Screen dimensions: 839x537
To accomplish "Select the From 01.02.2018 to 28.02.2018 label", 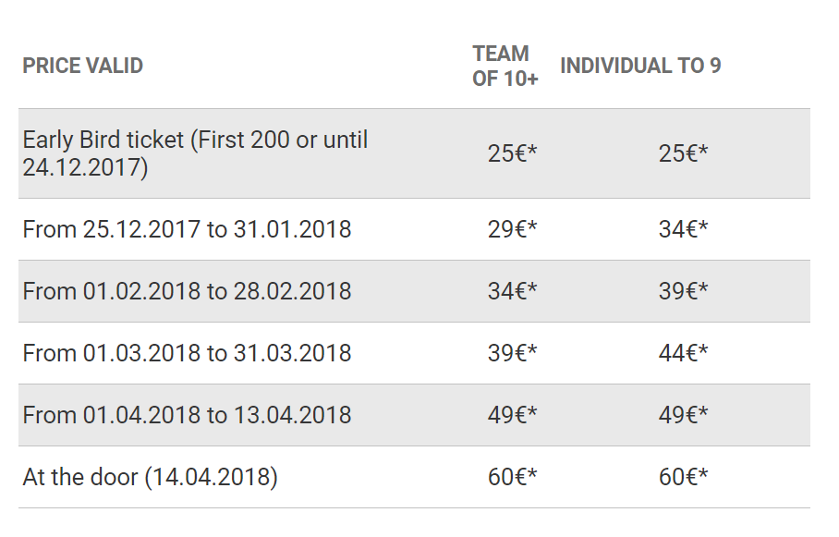I will coord(187,291).
